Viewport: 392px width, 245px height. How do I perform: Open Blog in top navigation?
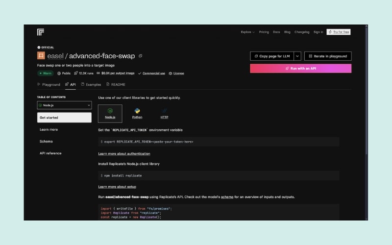287,32
